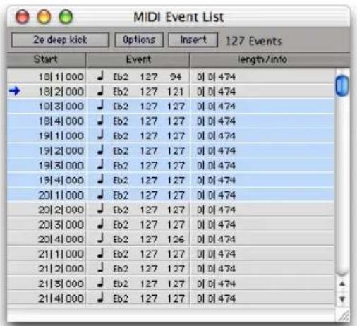This screenshot has height=326, width=357.
Task: Click the Eb2 pitch in row 19|1|000
Action: click(x=121, y=136)
